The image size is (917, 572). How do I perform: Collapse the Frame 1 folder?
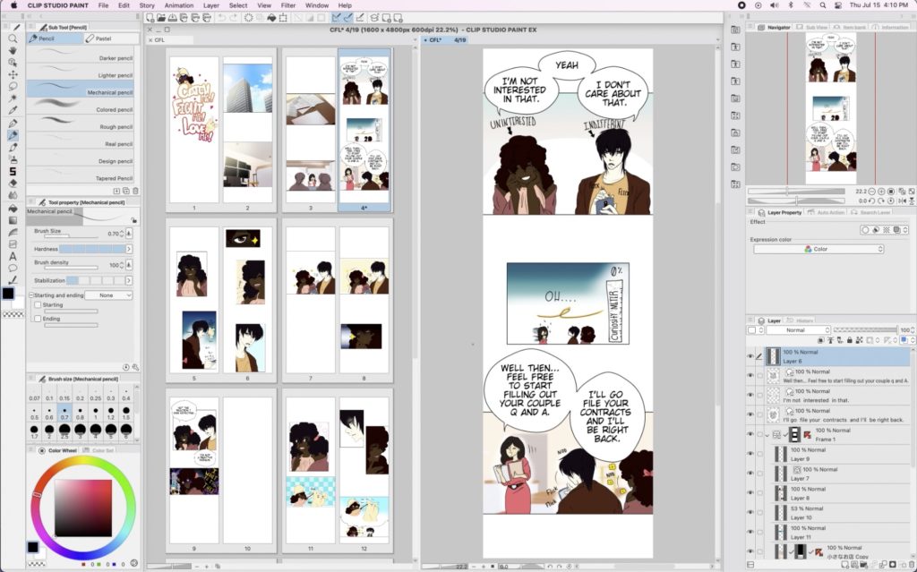(767, 434)
